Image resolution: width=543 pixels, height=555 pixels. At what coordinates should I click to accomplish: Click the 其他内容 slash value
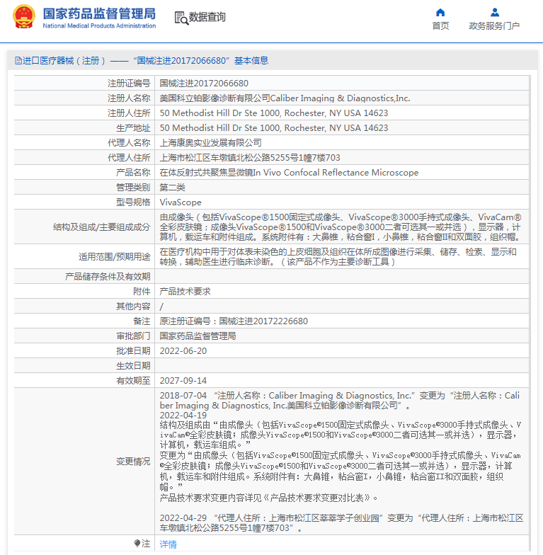(161, 307)
